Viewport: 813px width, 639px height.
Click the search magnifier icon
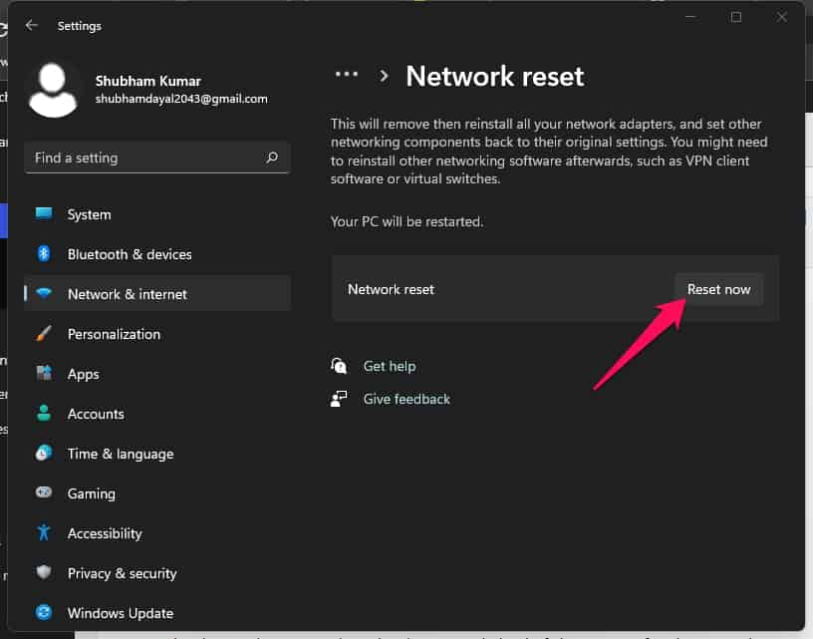272,158
